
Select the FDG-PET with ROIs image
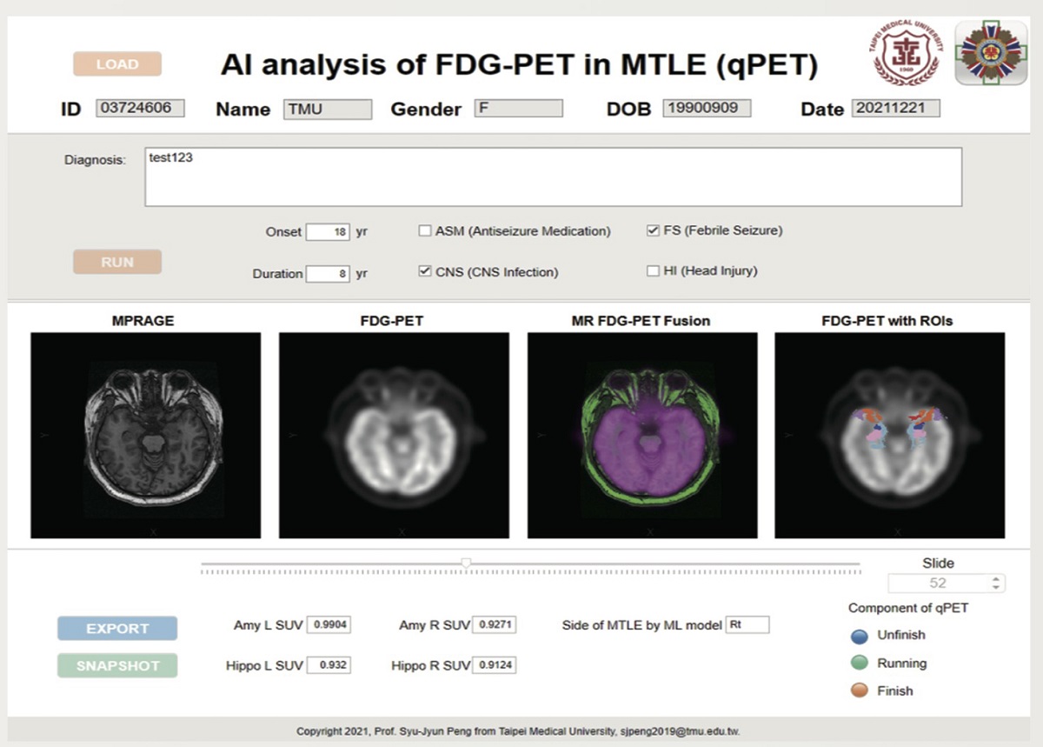(889, 435)
